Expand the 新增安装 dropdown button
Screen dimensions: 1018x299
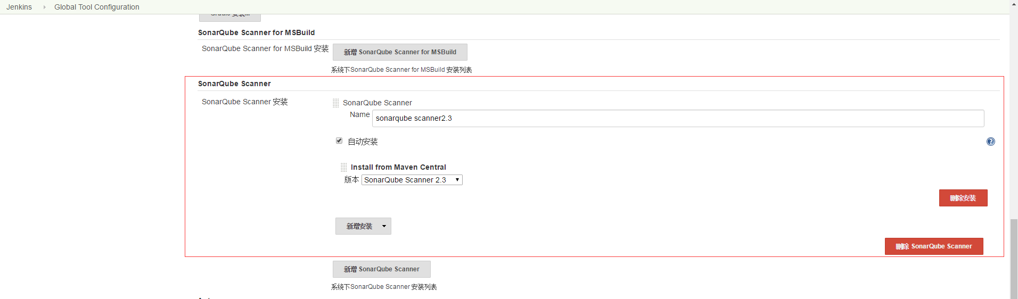pos(363,226)
